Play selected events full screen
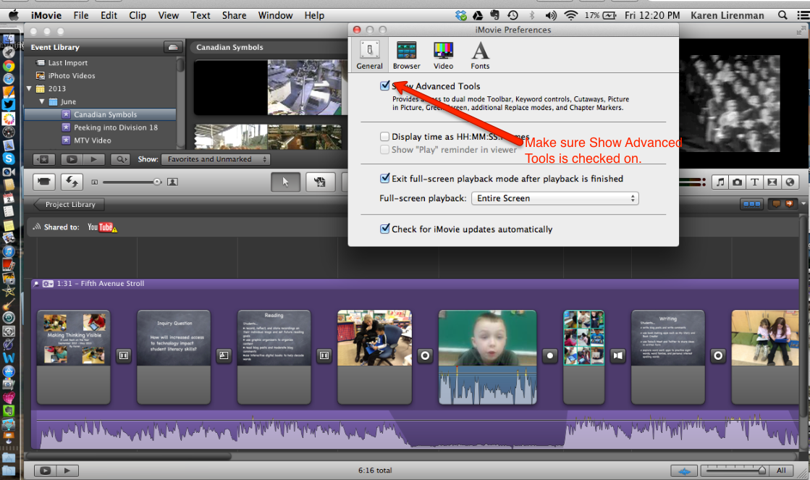 click(x=72, y=160)
